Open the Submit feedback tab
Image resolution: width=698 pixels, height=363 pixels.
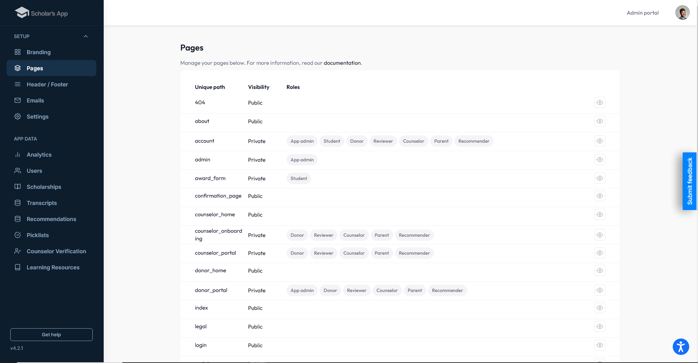tap(690, 181)
